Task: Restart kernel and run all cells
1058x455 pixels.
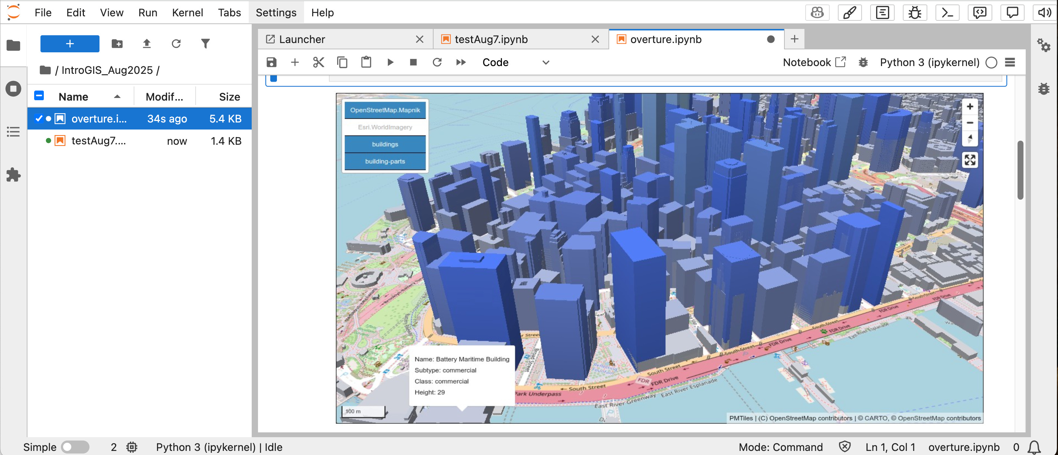Action: (x=461, y=62)
